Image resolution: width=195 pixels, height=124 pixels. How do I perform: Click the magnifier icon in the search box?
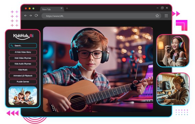click(12, 46)
